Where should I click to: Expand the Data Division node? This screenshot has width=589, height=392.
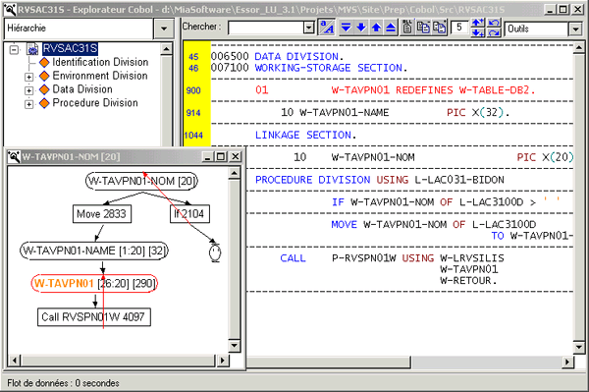coord(28,90)
